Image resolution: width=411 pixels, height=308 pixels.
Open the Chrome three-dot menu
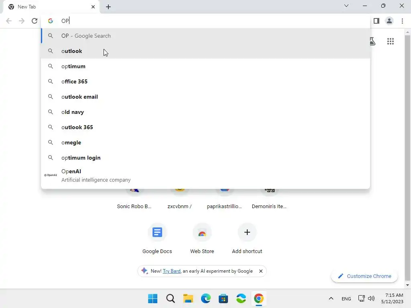402,21
